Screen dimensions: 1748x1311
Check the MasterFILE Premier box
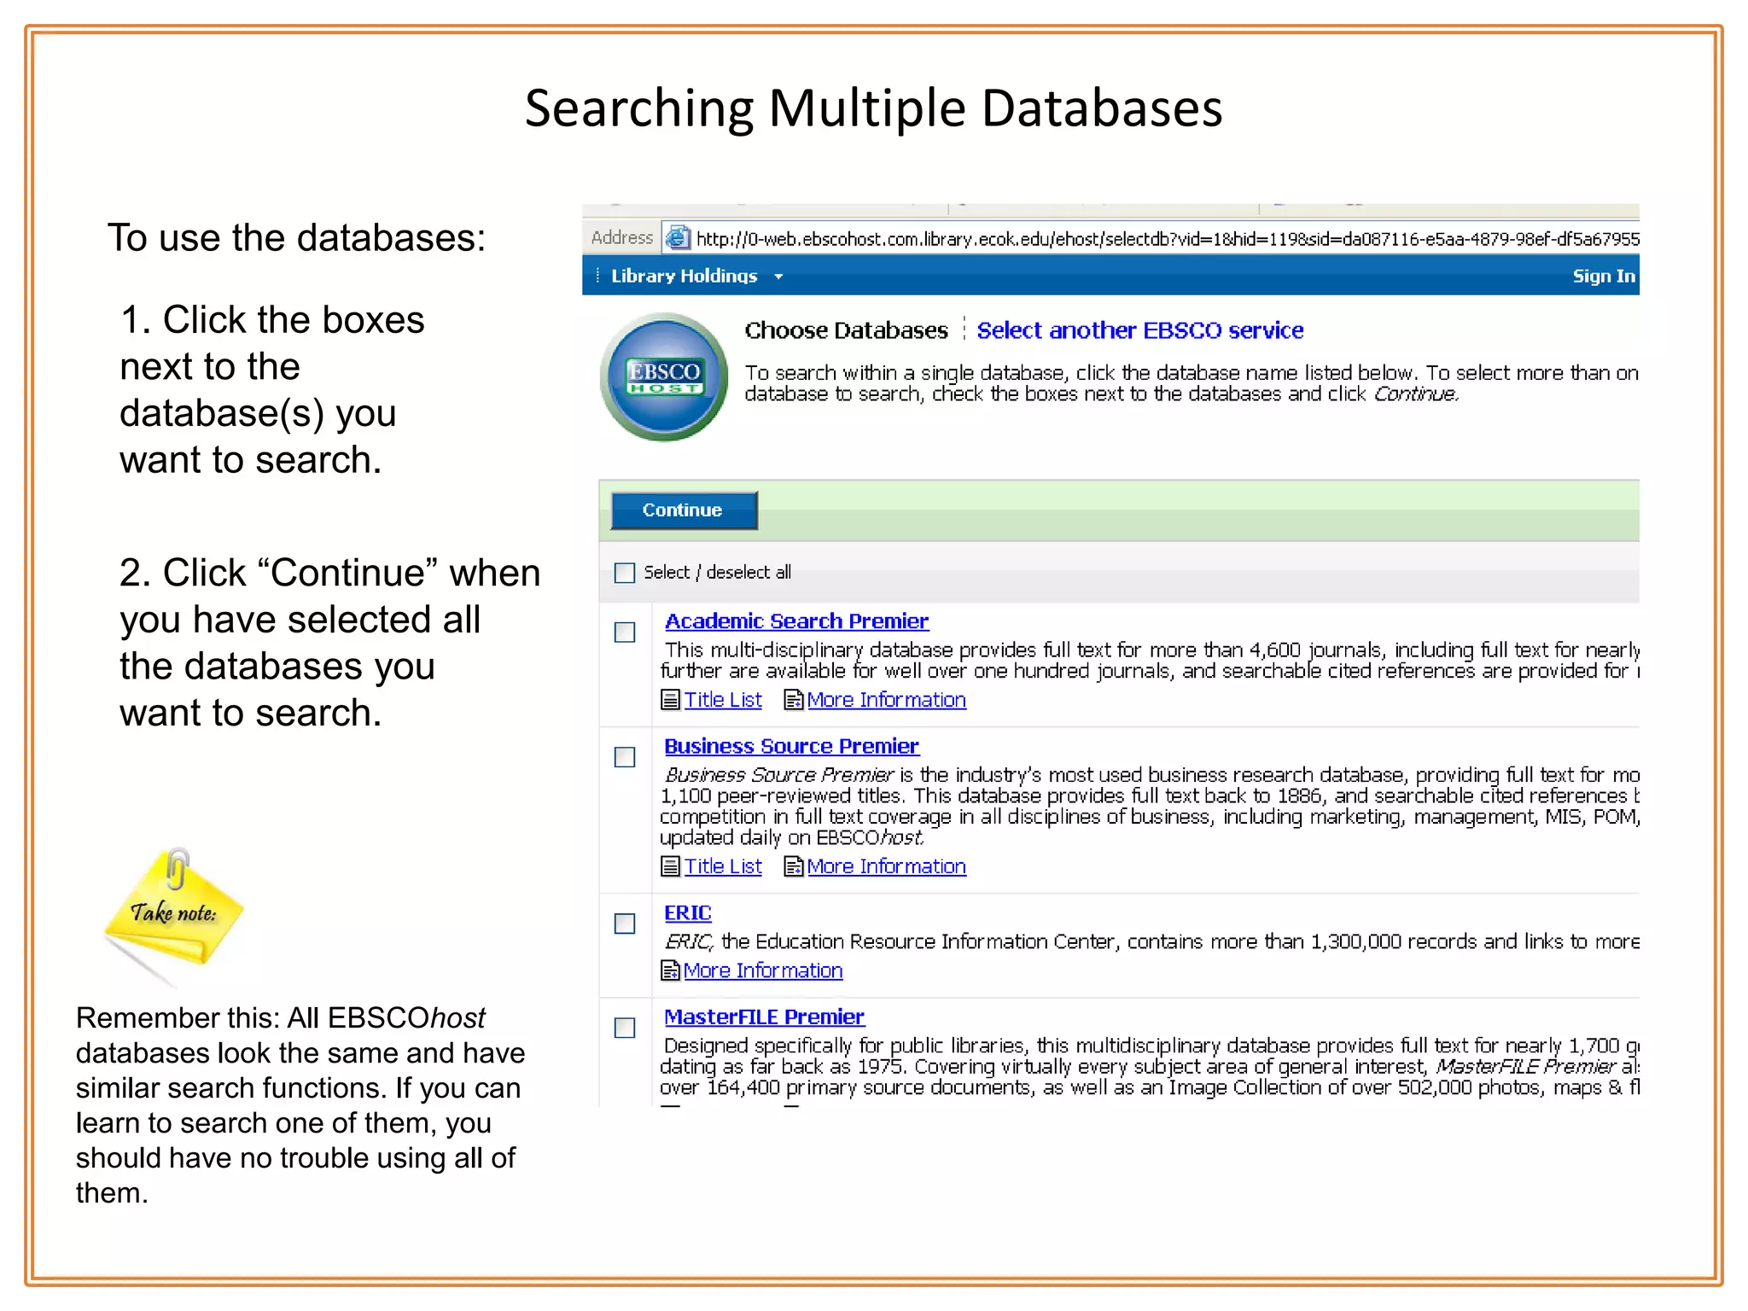click(x=625, y=1028)
